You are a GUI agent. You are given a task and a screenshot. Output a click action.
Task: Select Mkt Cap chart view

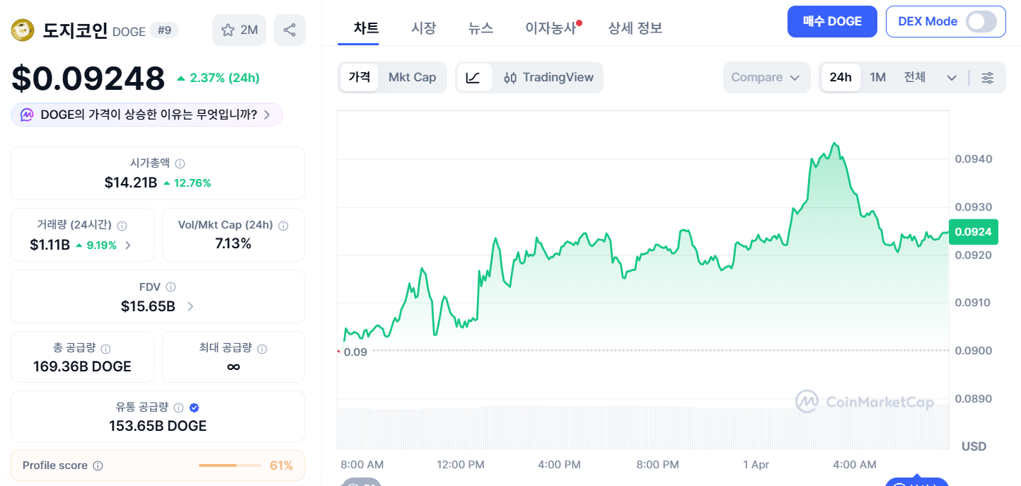pos(412,77)
